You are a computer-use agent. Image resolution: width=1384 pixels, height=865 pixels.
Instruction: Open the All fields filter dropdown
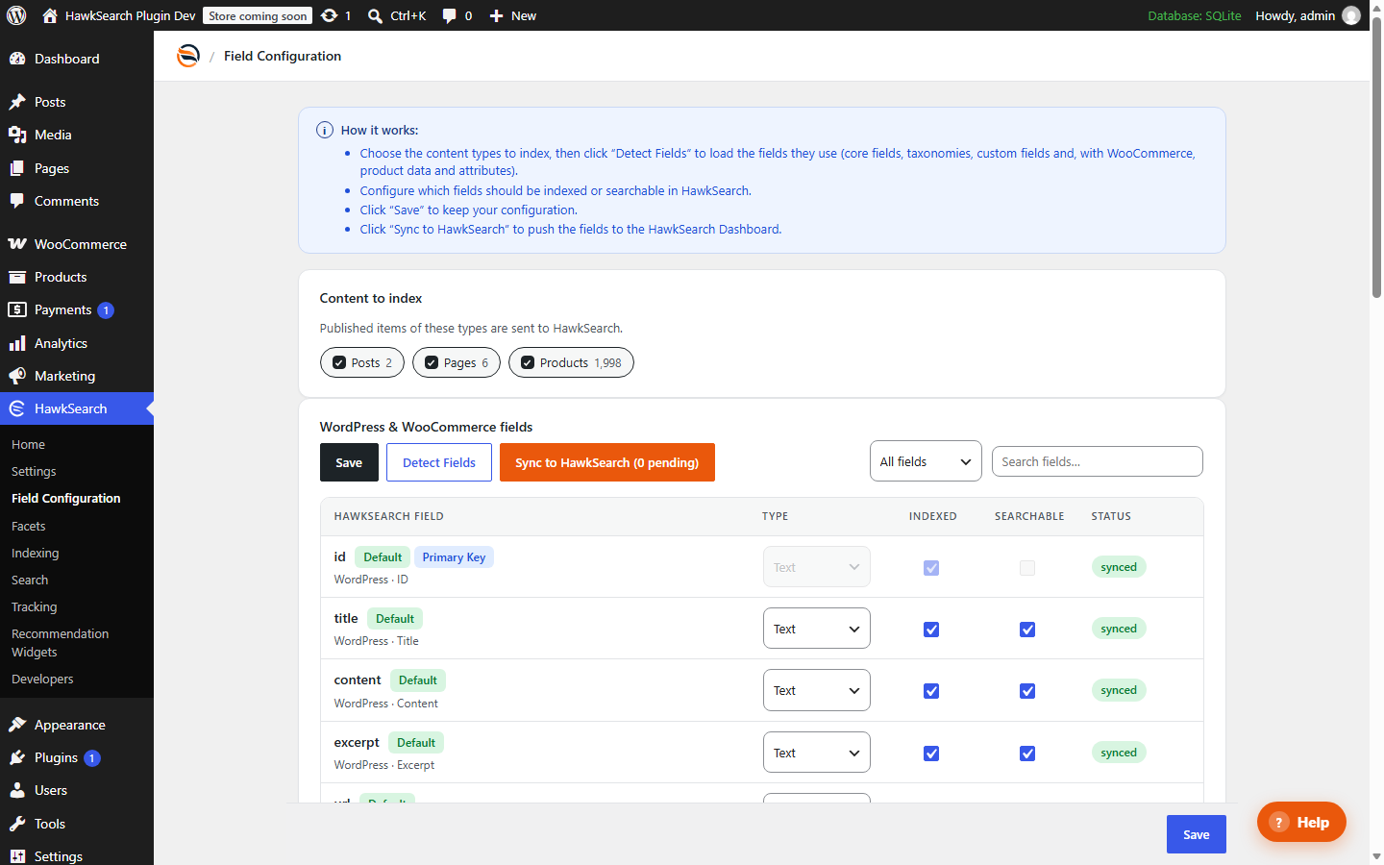pyautogui.click(x=926, y=461)
